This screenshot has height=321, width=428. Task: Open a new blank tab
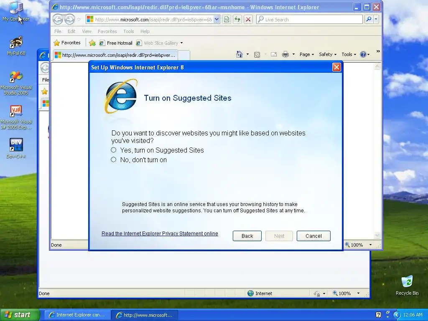[x=184, y=55]
